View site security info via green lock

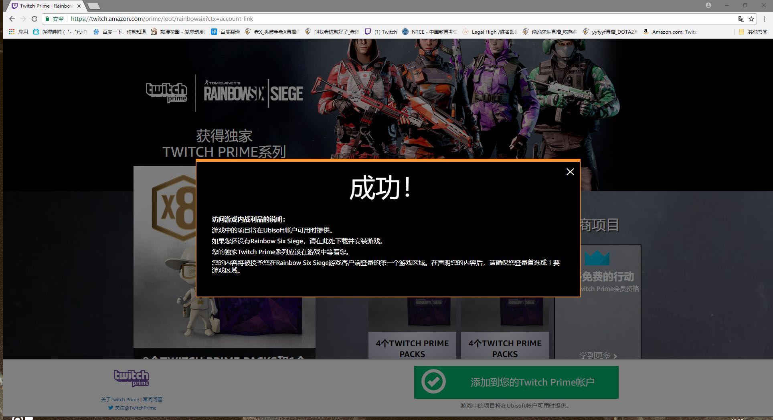(47, 19)
